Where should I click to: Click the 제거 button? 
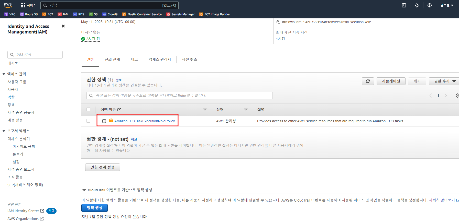pos(417,81)
